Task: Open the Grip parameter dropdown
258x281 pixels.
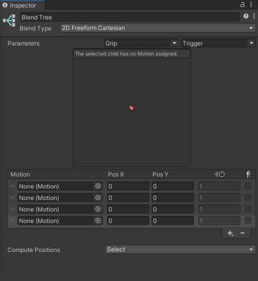Action: 141,43
